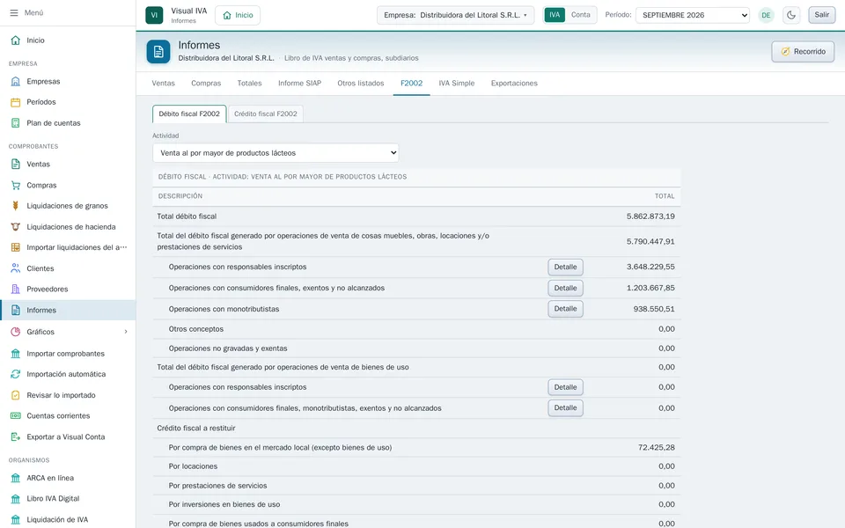Click the hamburger Menú icon

pos(14,12)
